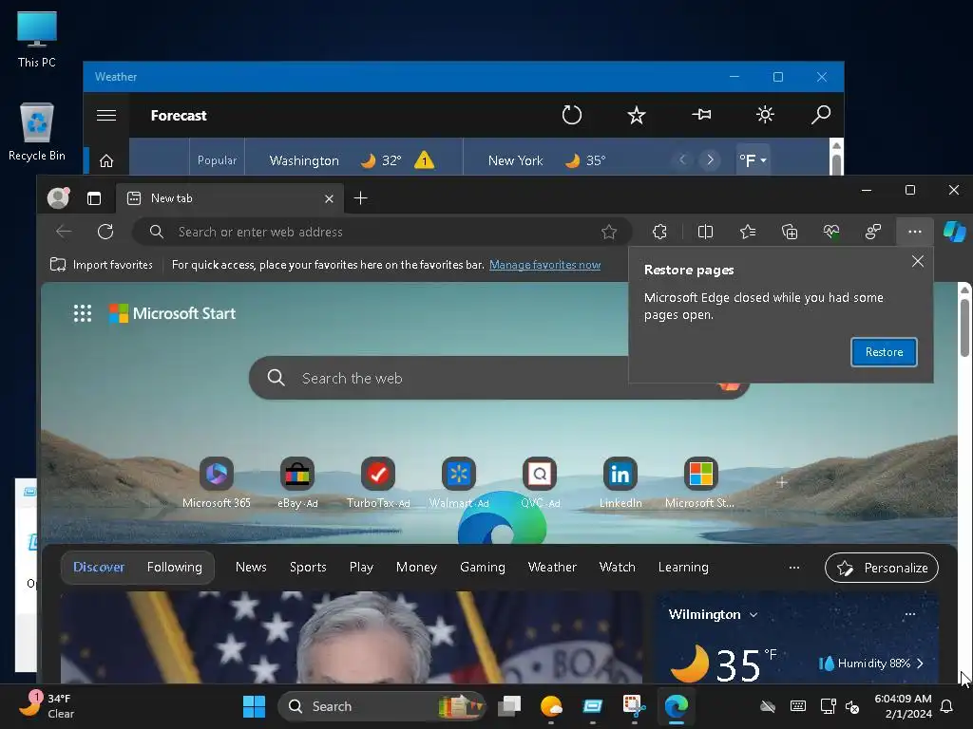Refresh the Weather forecast
Image resolution: width=973 pixels, height=729 pixels.
tap(571, 115)
